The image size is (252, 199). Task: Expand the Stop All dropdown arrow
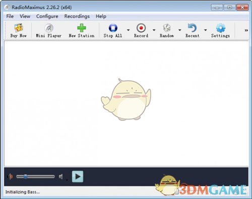(x=128, y=30)
